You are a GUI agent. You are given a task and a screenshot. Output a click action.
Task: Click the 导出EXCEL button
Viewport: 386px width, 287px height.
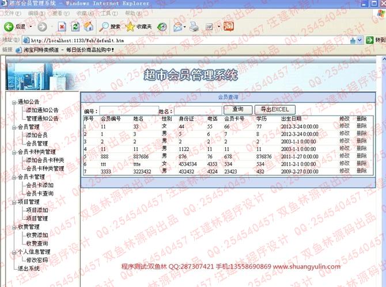point(275,110)
